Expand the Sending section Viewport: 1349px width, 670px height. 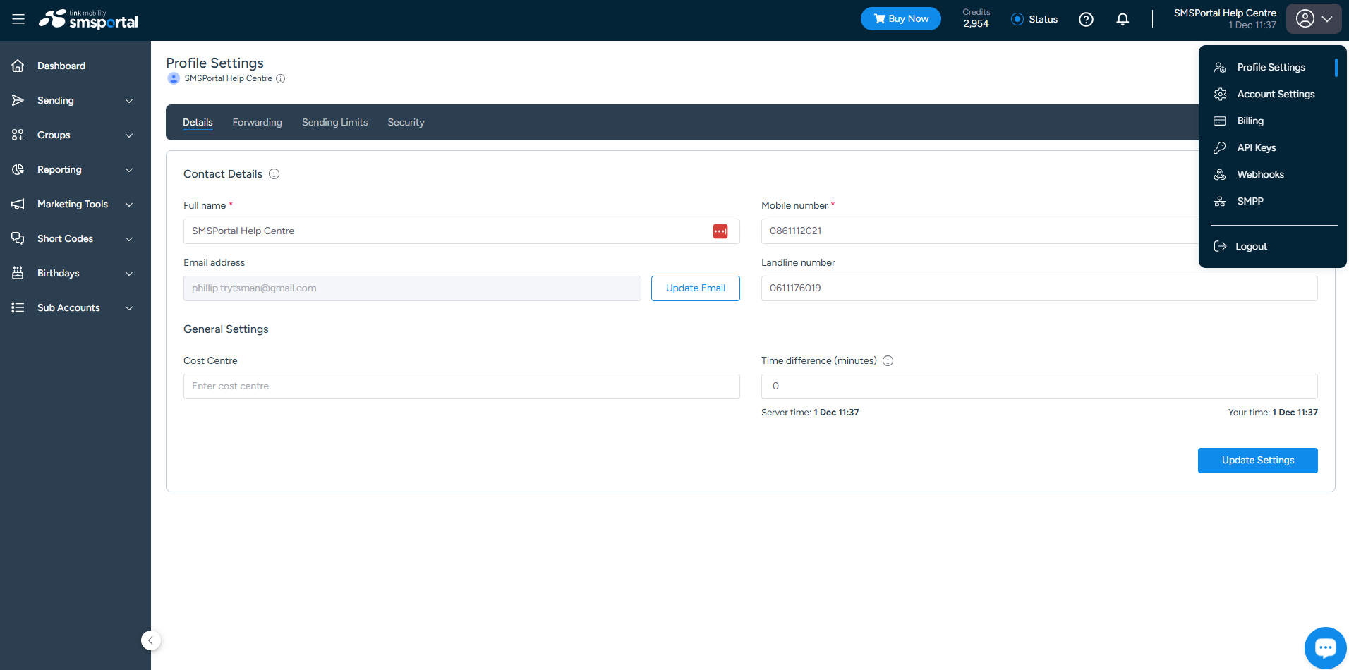tap(55, 100)
